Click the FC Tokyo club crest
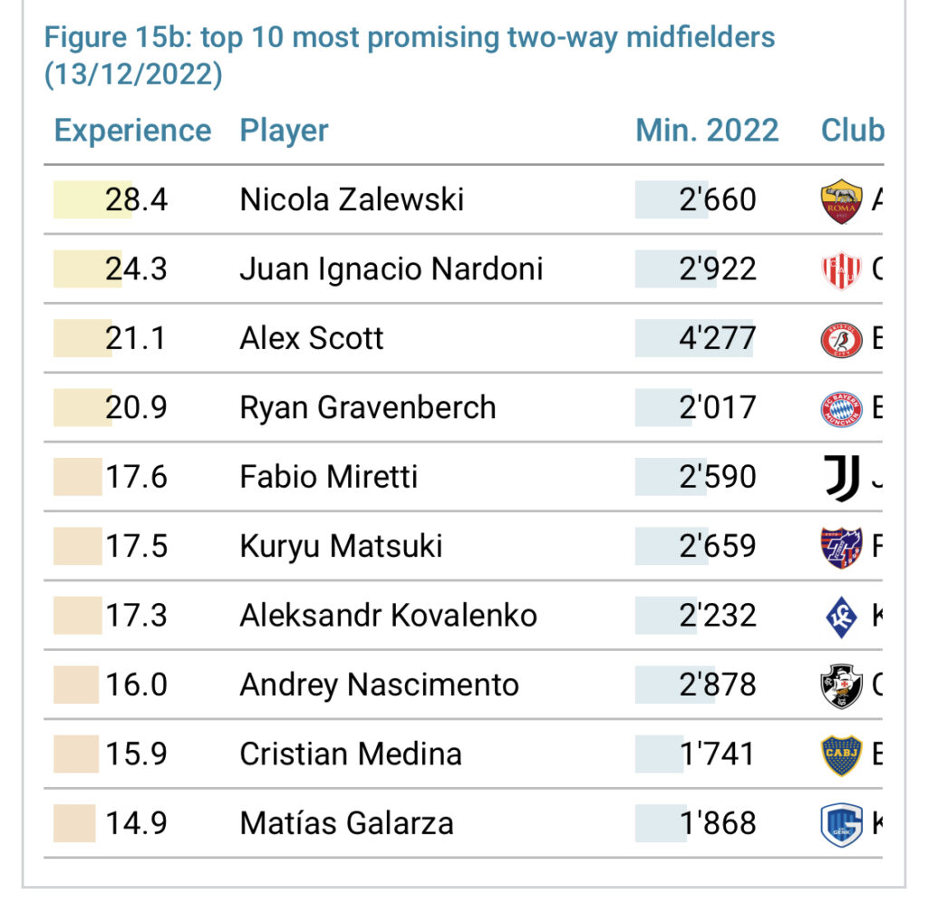This screenshot has height=924, width=928. click(x=840, y=547)
